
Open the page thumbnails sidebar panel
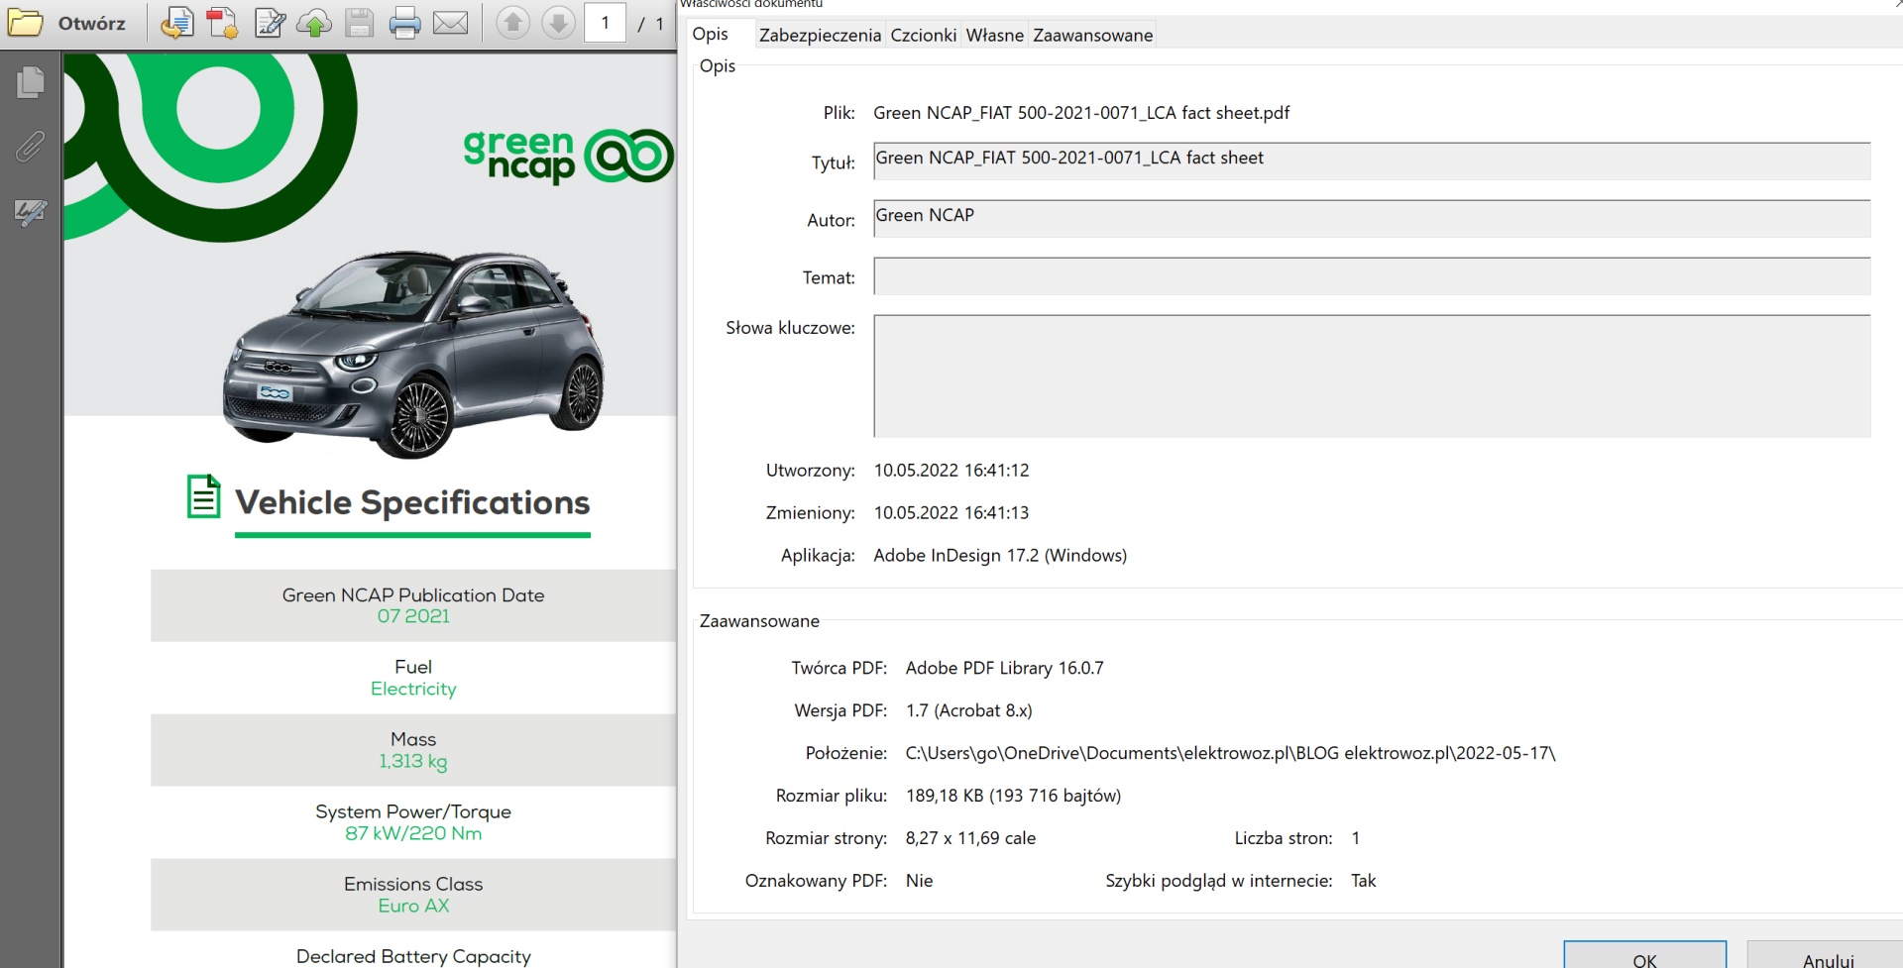click(x=31, y=82)
